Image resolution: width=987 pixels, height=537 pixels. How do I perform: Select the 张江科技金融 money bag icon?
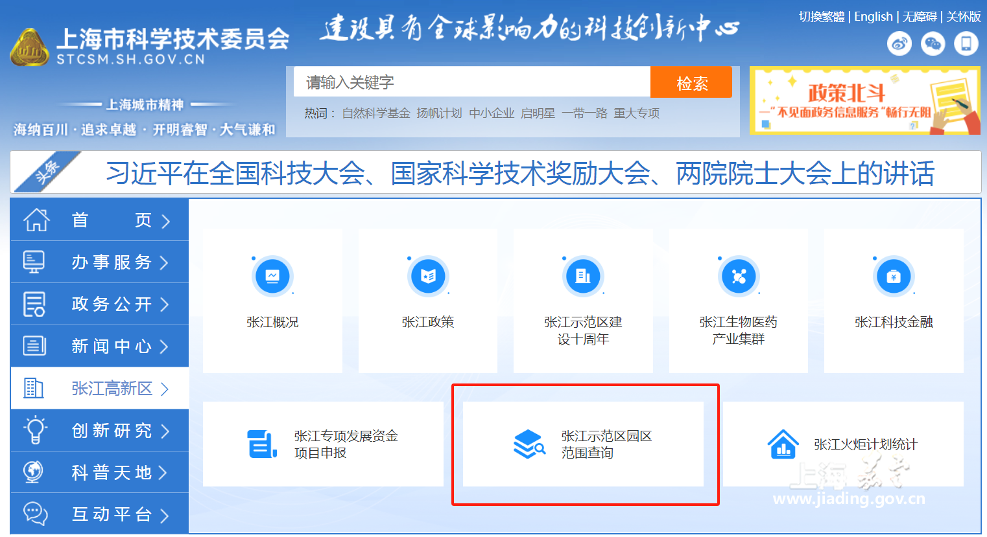pyautogui.click(x=894, y=277)
